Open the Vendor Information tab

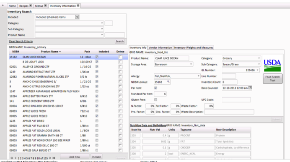click(x=160, y=47)
